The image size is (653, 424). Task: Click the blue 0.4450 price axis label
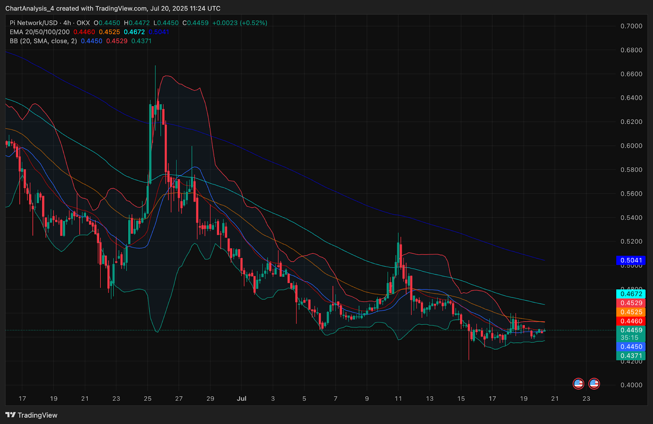631,347
